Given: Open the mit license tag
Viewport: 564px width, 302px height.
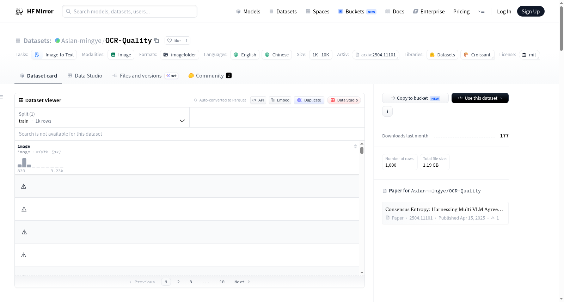Looking at the screenshot, I should tap(529, 55).
